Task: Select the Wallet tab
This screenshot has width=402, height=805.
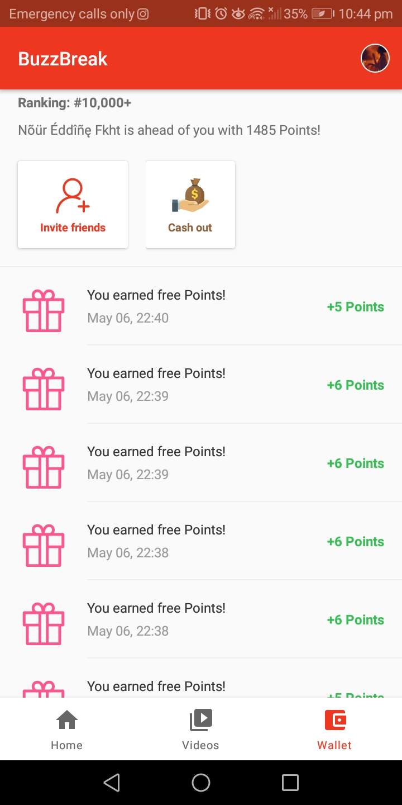Action: [334, 729]
